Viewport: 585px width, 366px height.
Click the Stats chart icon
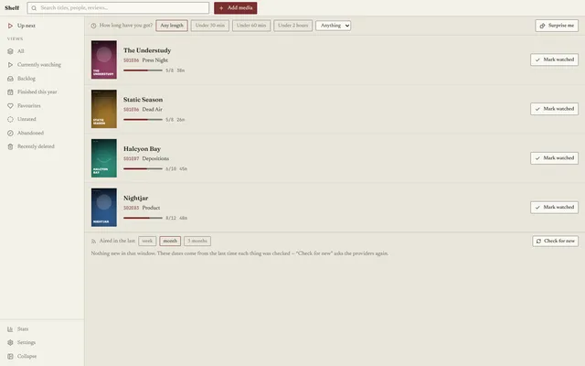(10, 329)
